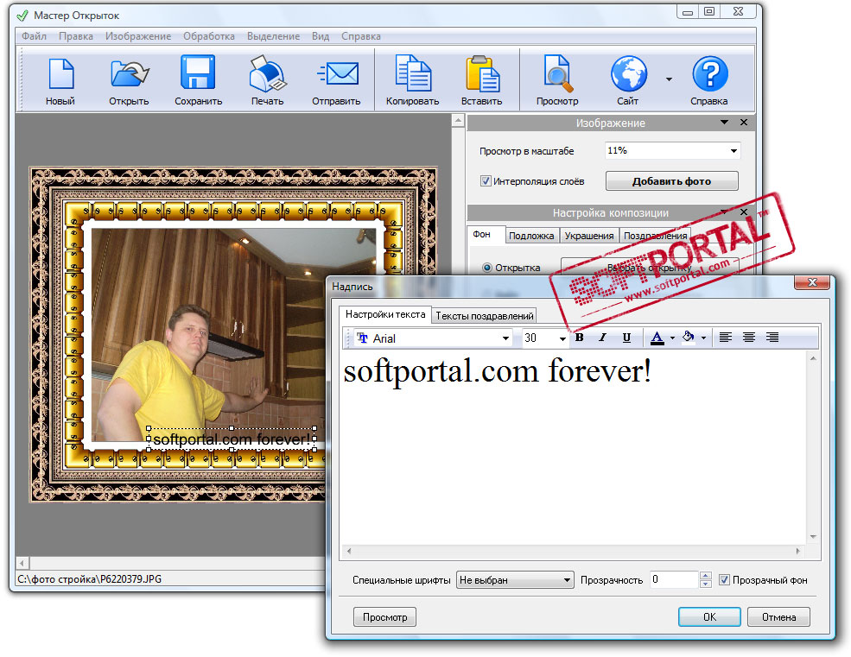This screenshot has height=657, width=851.
Task: Click the Отмена button
Action: click(778, 616)
